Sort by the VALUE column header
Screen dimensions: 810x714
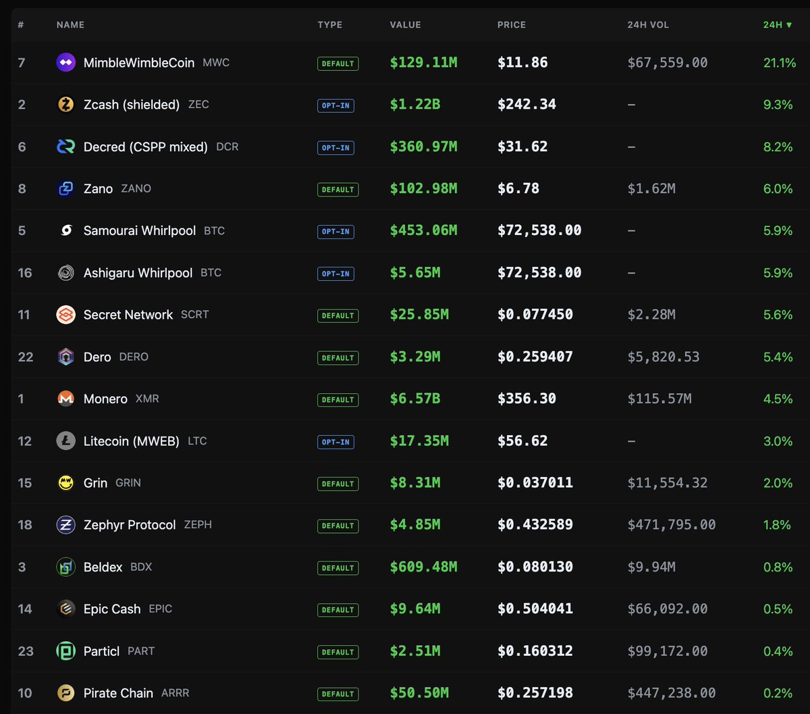click(405, 25)
